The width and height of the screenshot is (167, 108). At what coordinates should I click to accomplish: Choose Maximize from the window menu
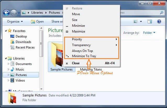pyautogui.click(x=91, y=31)
